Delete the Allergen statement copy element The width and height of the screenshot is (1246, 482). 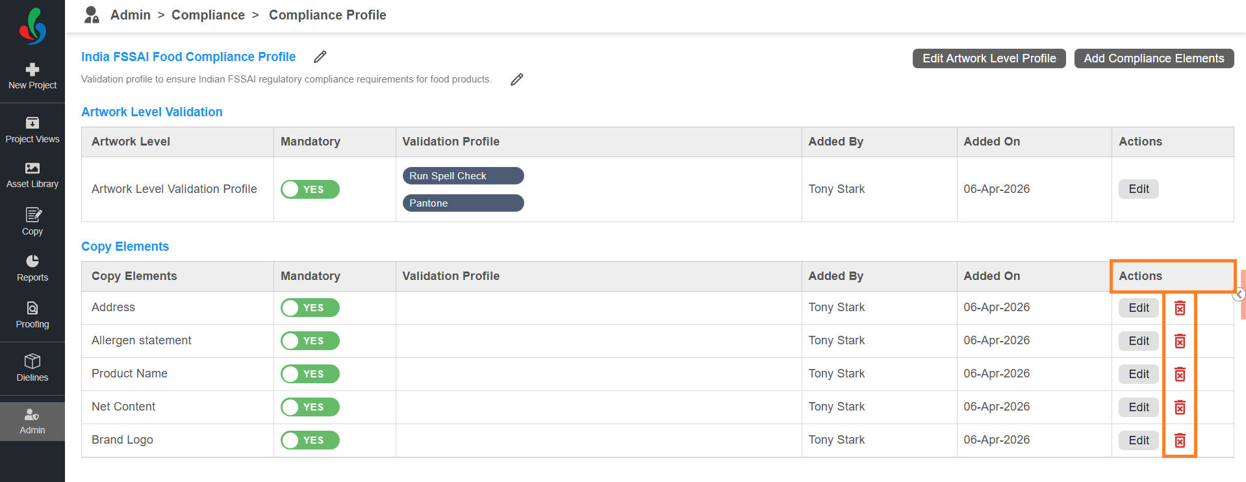[x=1180, y=341]
